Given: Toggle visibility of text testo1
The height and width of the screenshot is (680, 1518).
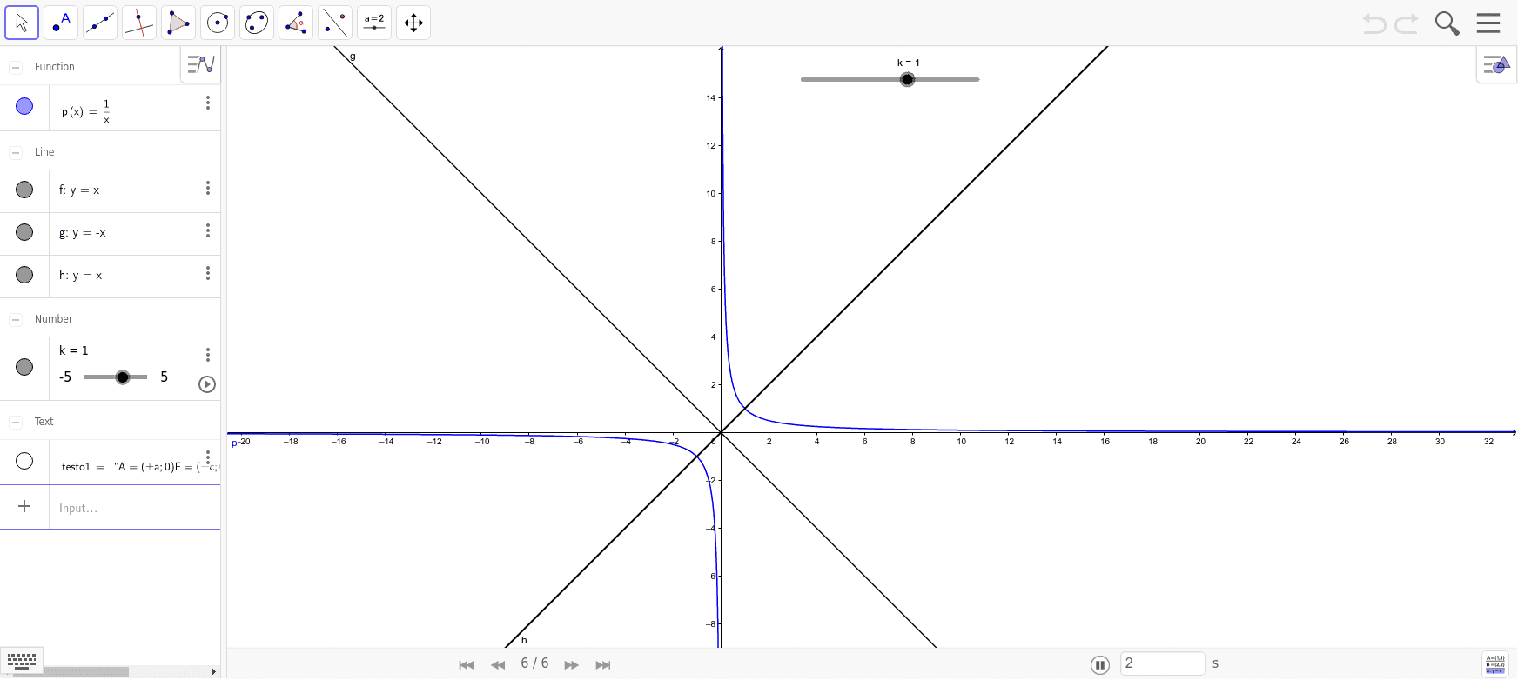Looking at the screenshot, I should coord(24,461).
